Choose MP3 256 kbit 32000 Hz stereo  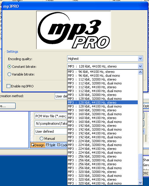pyautogui.click(x=103, y=156)
